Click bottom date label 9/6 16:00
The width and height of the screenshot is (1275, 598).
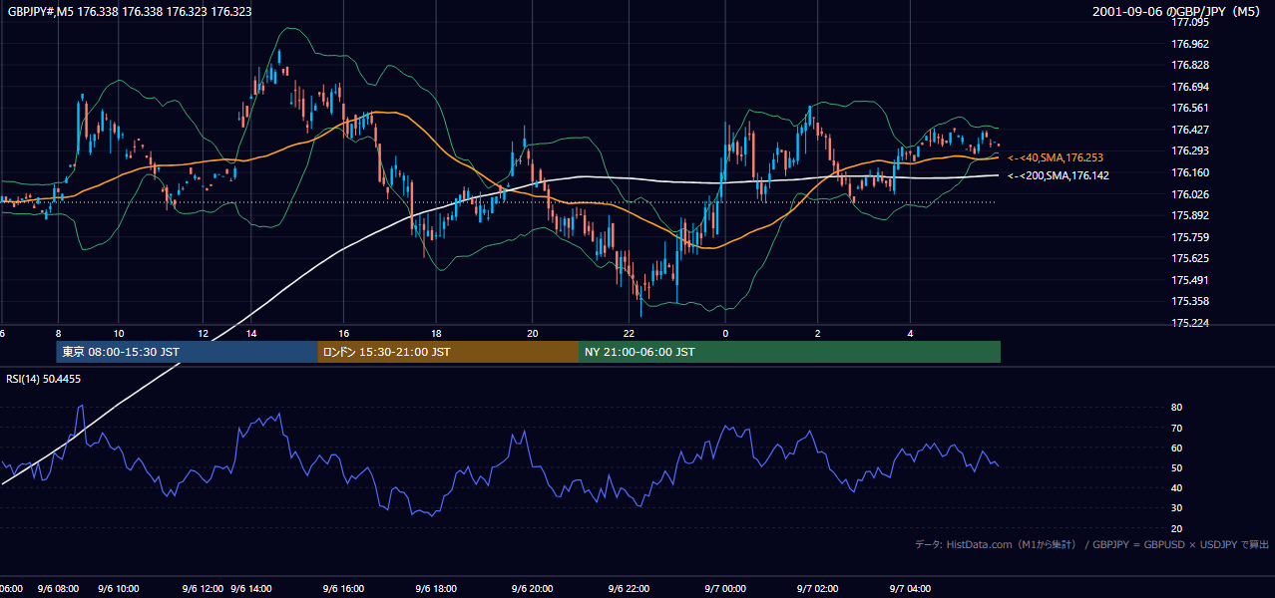pos(343,589)
